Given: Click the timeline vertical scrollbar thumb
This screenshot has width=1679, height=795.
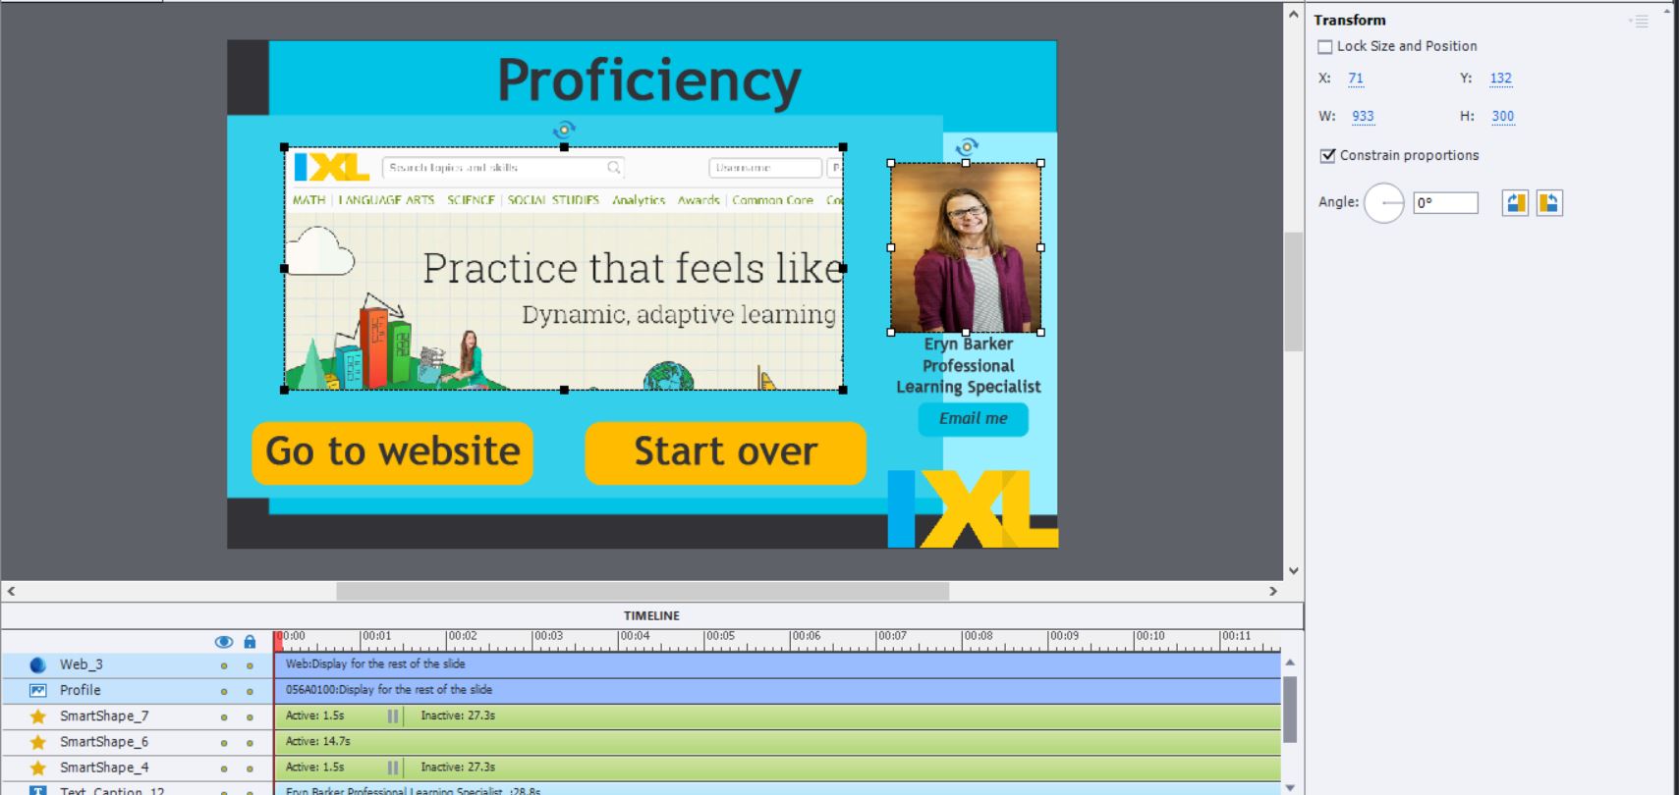Looking at the screenshot, I should coord(1290,710).
